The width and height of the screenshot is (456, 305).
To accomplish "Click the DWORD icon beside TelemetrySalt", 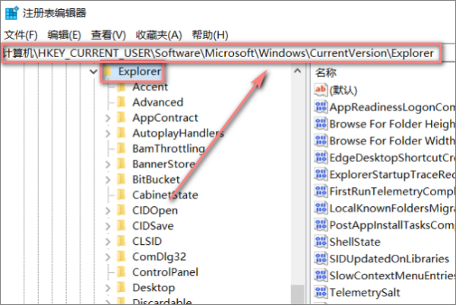I will pyautogui.click(x=320, y=291).
